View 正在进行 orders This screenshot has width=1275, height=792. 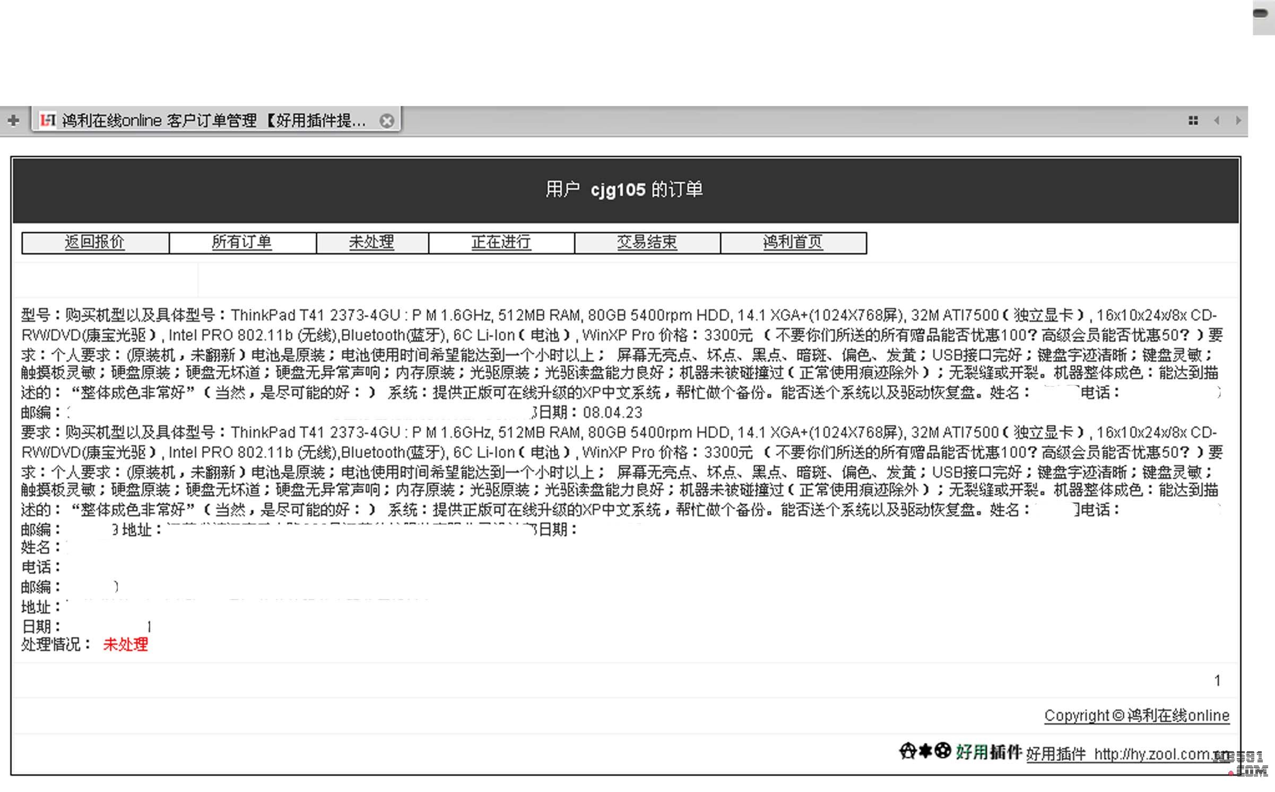pyautogui.click(x=501, y=242)
